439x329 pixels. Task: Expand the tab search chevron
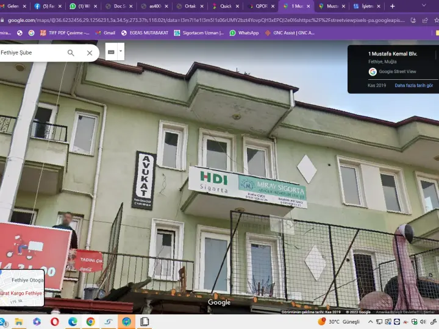click(x=424, y=5)
